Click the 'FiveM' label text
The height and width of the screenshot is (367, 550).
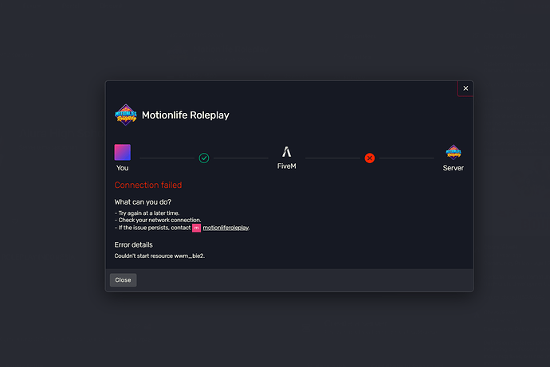(287, 166)
